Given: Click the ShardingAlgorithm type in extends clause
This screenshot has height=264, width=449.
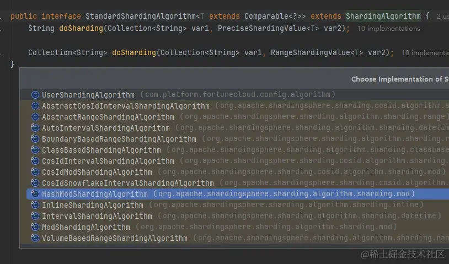Looking at the screenshot, I should point(383,16).
